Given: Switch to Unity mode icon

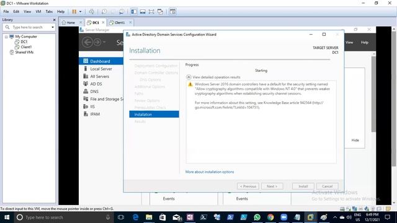Looking at the screenshot, I should coord(160,12).
